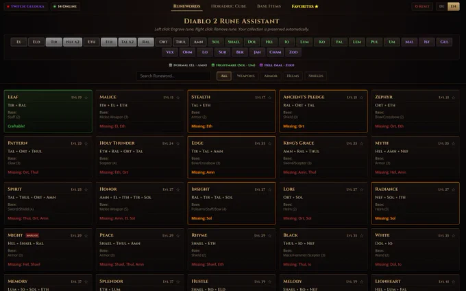466x291 pixels.
Task: Favorite Radiance using its star
Action: (x=453, y=189)
